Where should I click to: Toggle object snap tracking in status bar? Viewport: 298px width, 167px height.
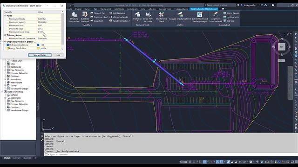click(217, 162)
